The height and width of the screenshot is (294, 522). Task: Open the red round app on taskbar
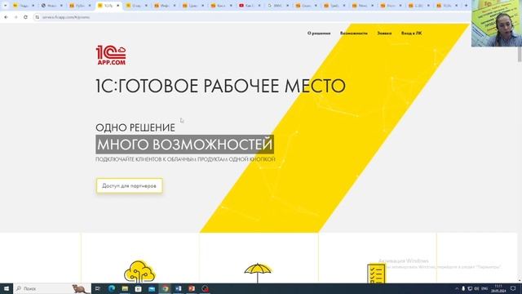[205, 288]
